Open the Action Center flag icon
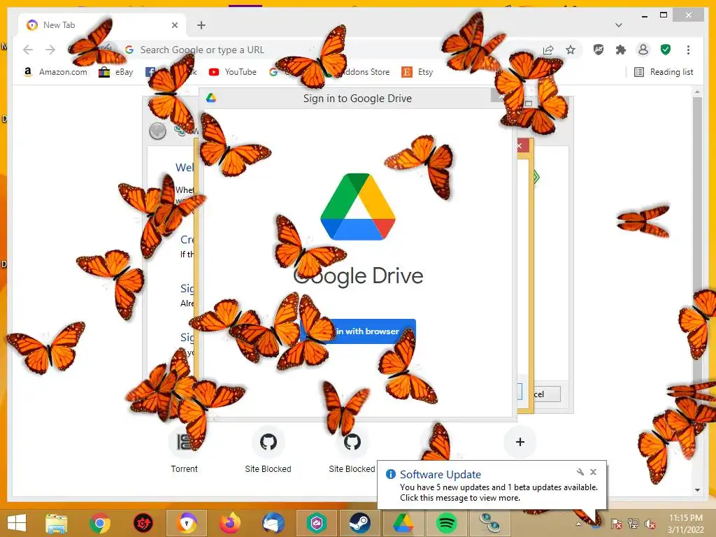Image resolution: width=716 pixels, height=537 pixels. 617,524
